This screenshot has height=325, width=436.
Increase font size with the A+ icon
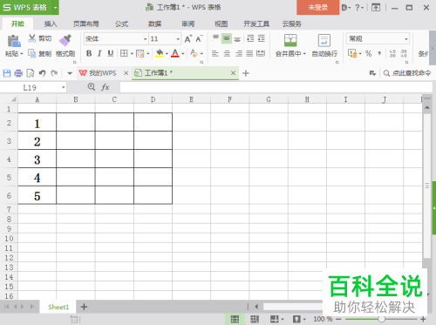(188, 38)
